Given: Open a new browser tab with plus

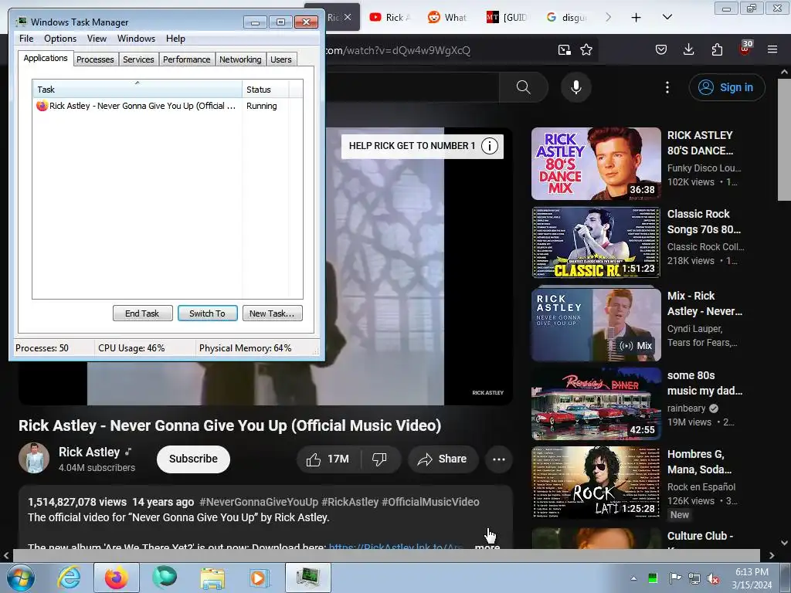Looking at the screenshot, I should [x=637, y=18].
